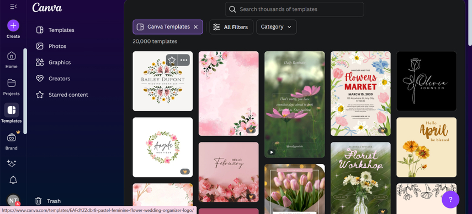
Task: Remove the Canva Templates filter chip
Action: (195, 27)
